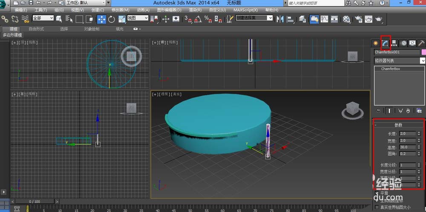This screenshot has width=426, height=212.
Task: Open the Modify panel tab
Action: (x=385, y=43)
